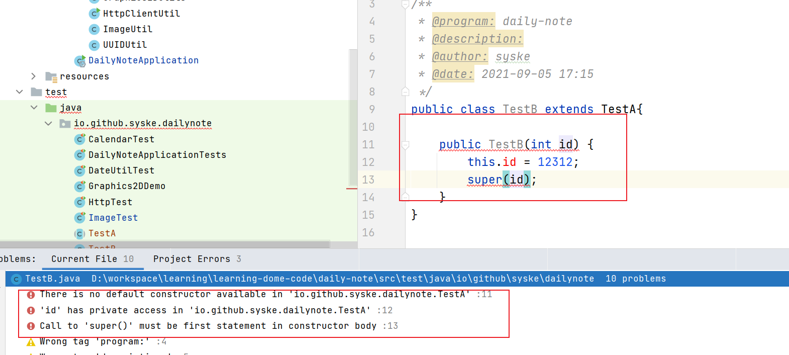Click the error icon for super() call problem

click(x=31, y=326)
